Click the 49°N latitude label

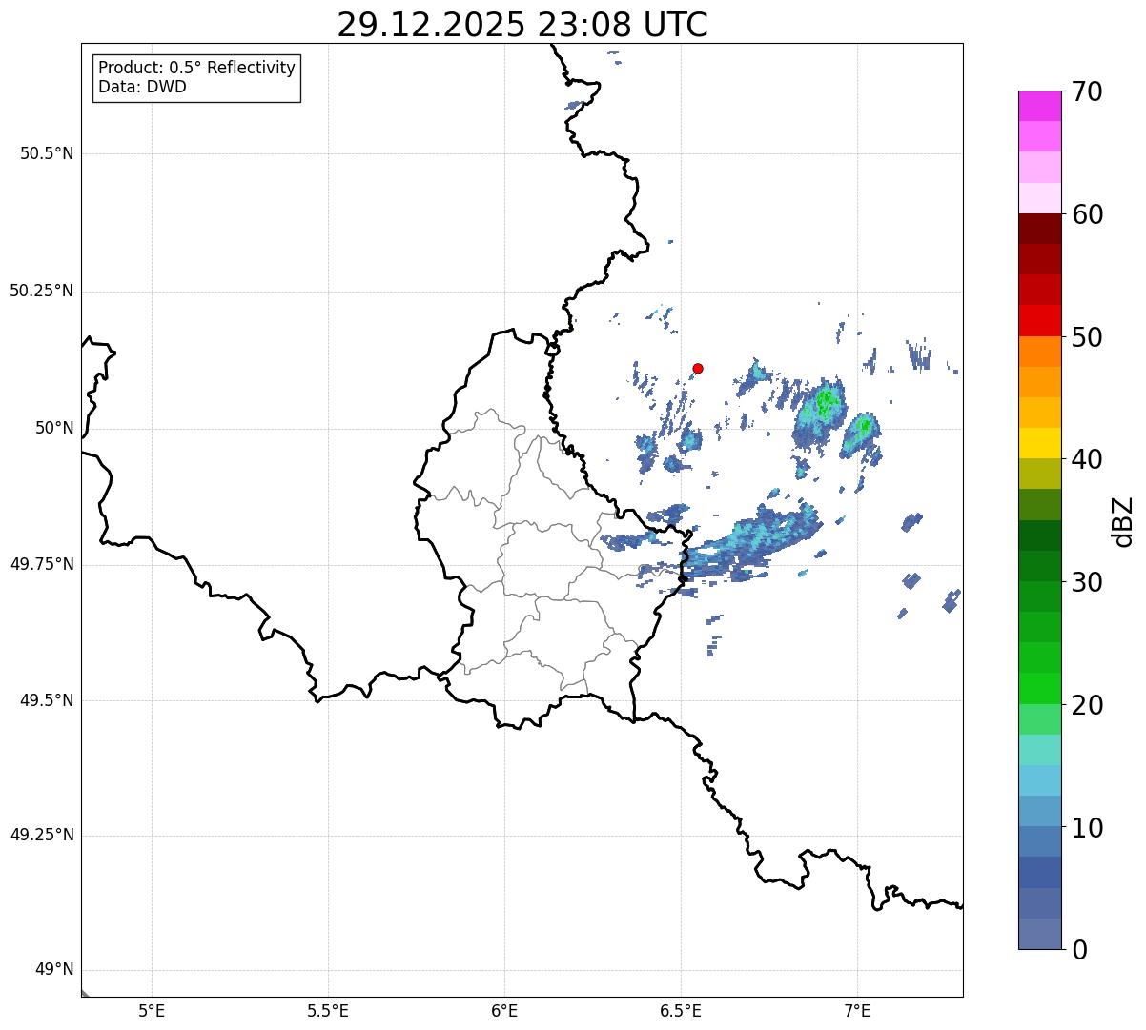click(54, 970)
